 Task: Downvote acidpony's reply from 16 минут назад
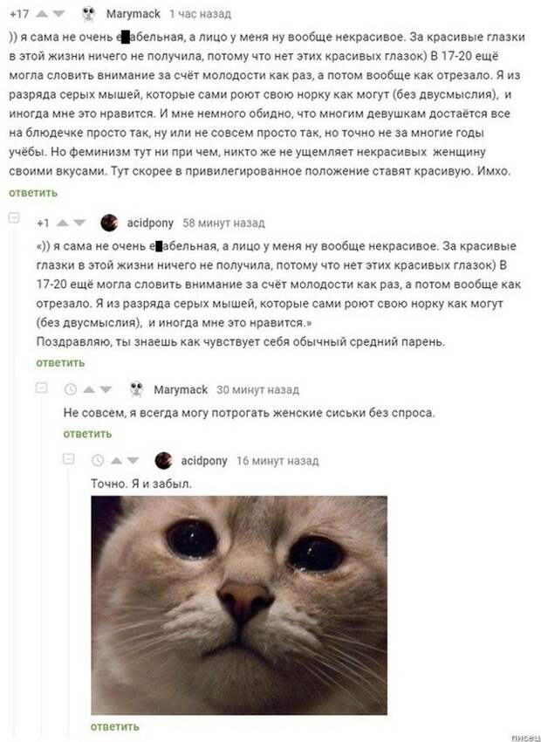pos(133,460)
